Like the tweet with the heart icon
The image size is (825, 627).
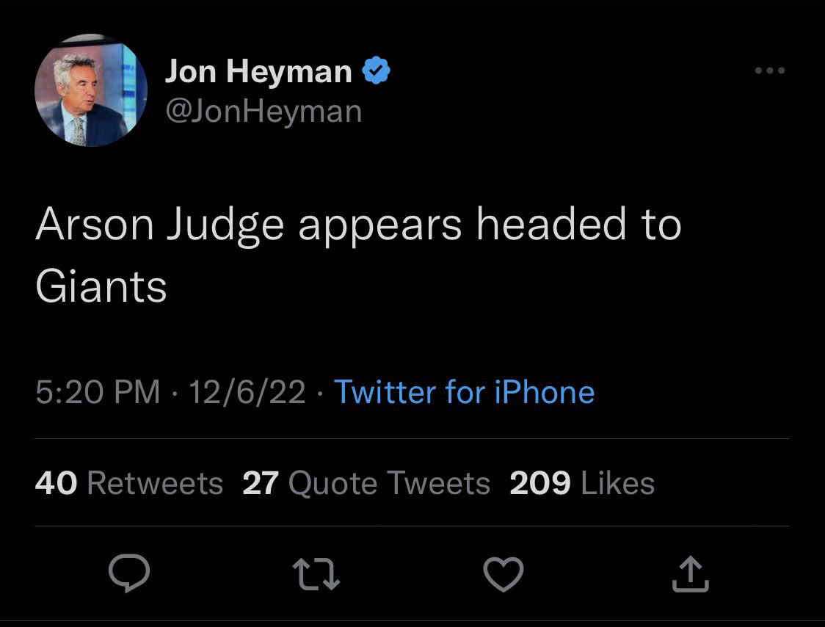coord(504,573)
